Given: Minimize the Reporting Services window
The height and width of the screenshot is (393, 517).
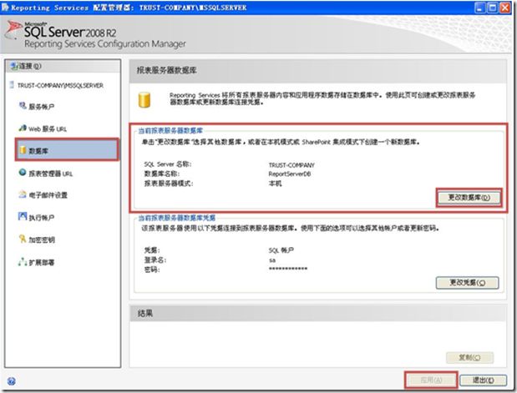Looking at the screenshot, I should [481, 8].
